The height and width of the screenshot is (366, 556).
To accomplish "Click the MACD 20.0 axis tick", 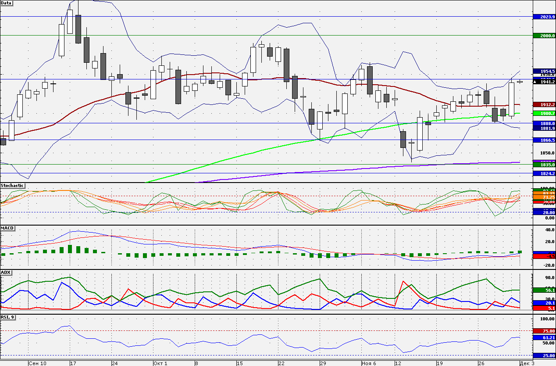I will point(549,241).
